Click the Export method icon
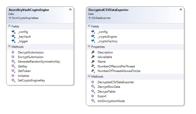The height and width of the screenshot is (114, 196). click(93, 96)
